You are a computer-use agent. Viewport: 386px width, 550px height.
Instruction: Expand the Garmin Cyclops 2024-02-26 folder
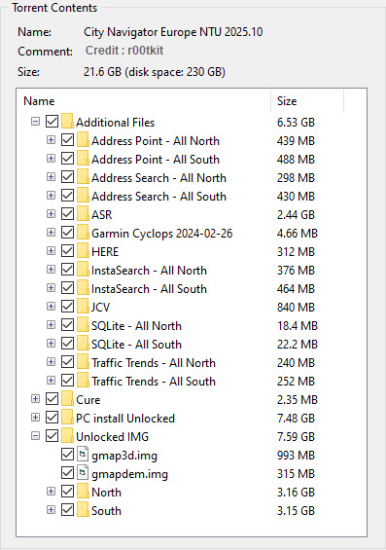(51, 233)
